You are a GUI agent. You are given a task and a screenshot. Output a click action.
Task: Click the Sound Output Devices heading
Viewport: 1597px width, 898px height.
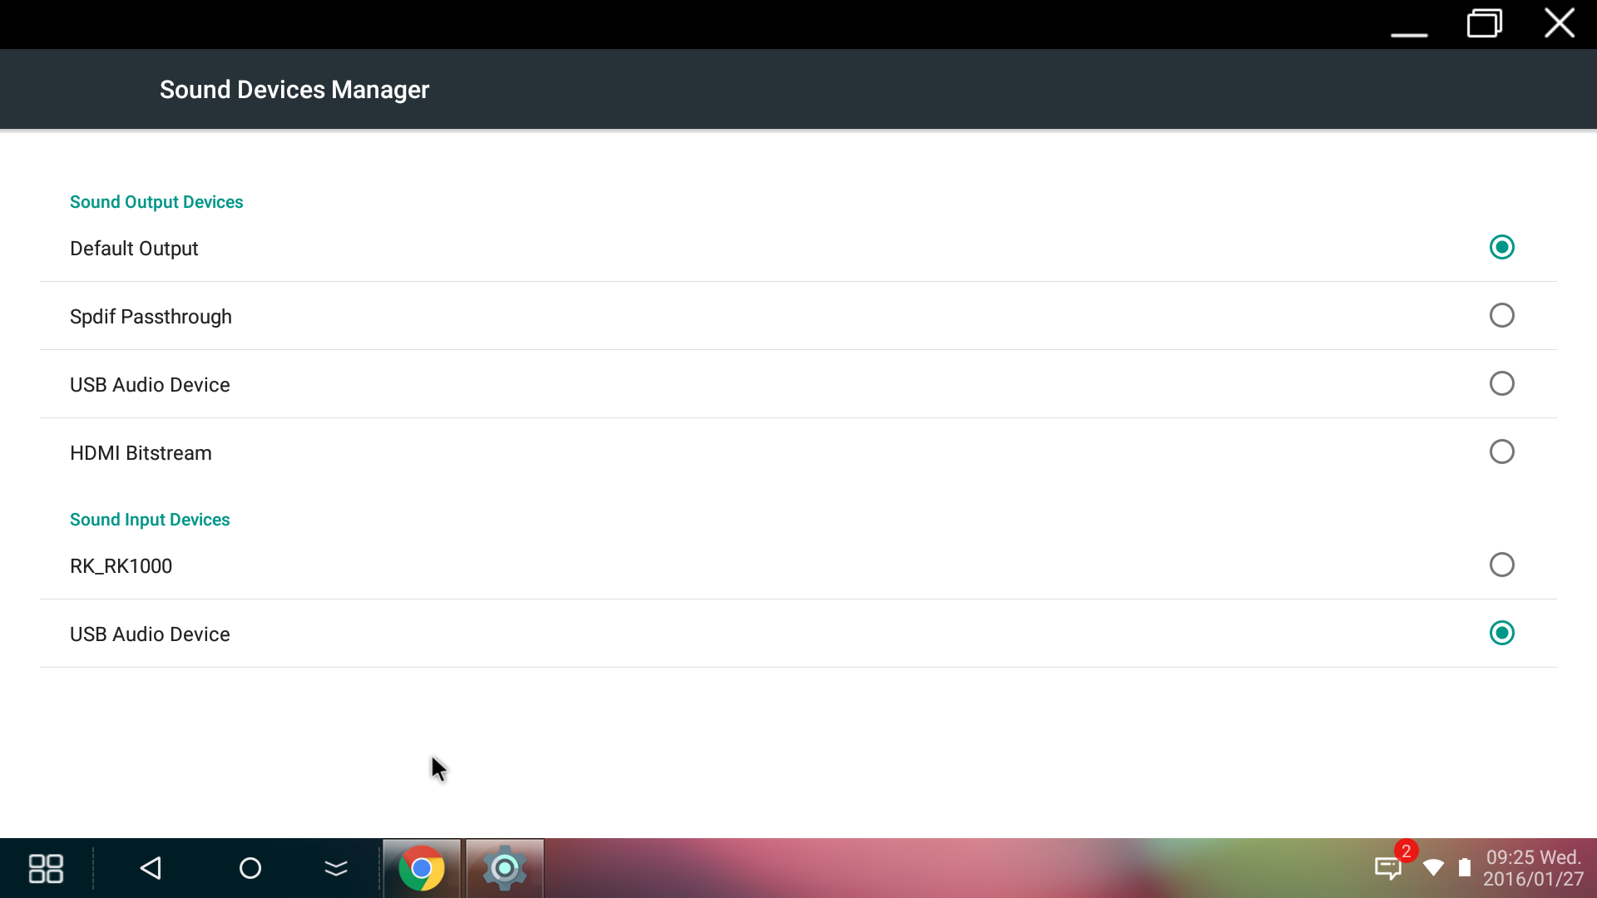click(156, 202)
